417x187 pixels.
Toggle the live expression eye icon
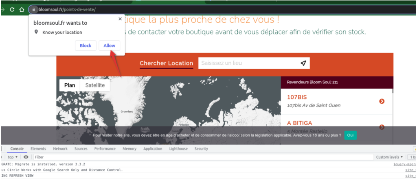pos(26,157)
